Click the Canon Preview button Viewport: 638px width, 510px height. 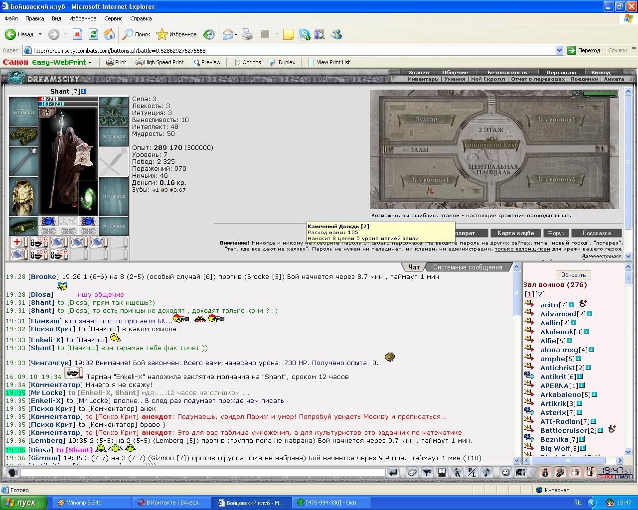tap(206, 62)
